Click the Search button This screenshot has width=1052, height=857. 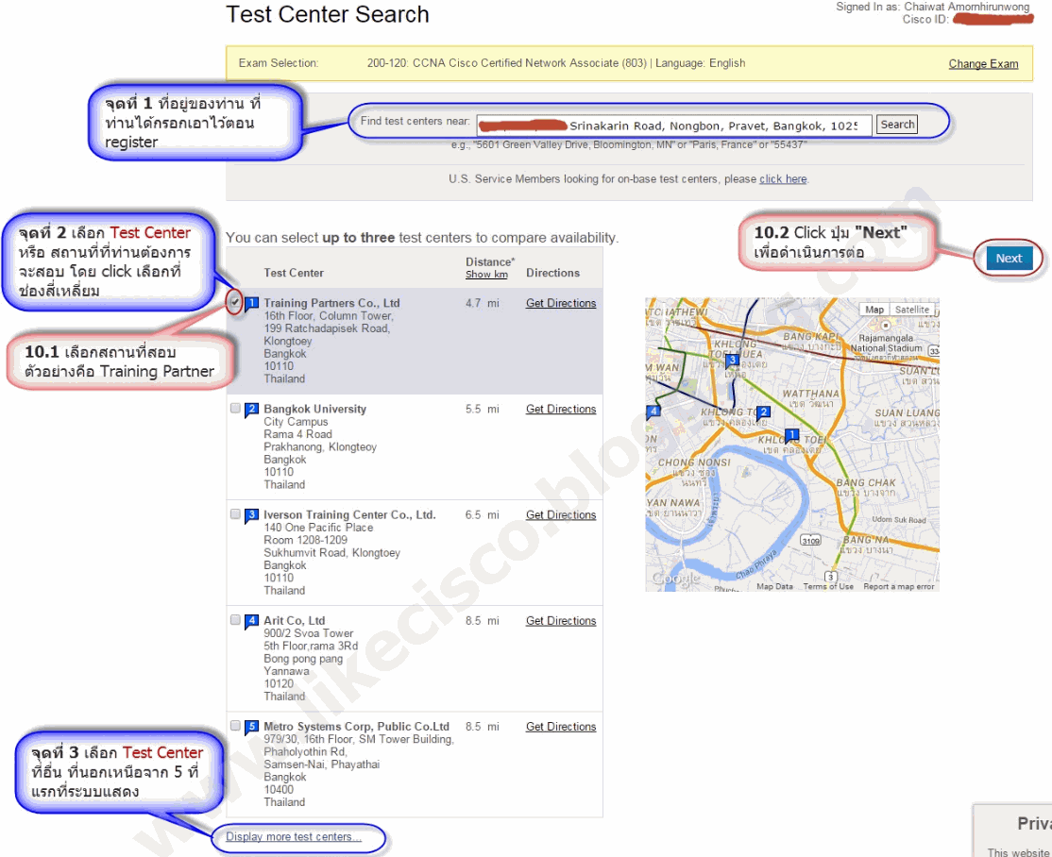[897, 125]
